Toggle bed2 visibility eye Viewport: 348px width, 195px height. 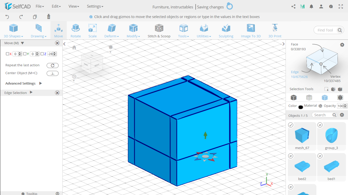pyautogui.click(x=291, y=156)
